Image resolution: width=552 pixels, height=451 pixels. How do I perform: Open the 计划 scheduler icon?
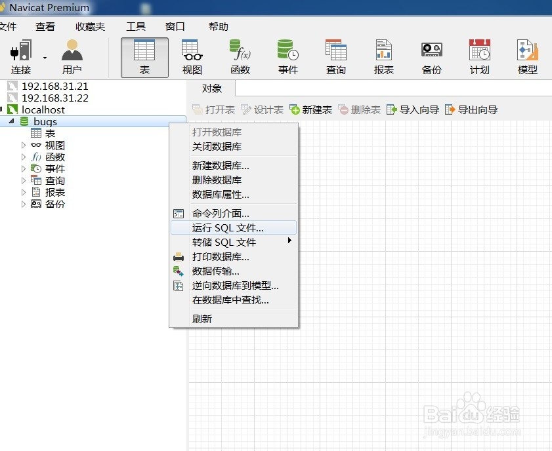(479, 55)
